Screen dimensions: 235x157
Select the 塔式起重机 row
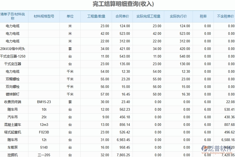[13, 132]
